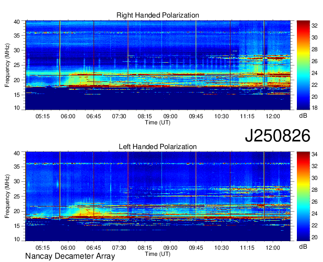Click the 25 MHz tick of the bottom plot
The height and width of the screenshot is (262, 323).
pyautogui.click(x=17, y=196)
